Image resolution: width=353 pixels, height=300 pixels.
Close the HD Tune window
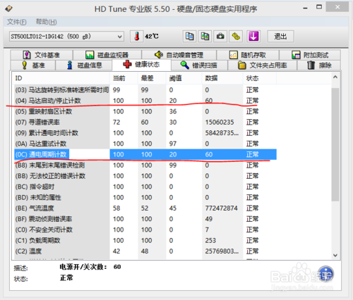pos(337,7)
